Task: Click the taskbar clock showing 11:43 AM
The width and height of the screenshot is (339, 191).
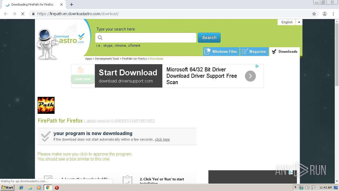Action: [325, 188]
